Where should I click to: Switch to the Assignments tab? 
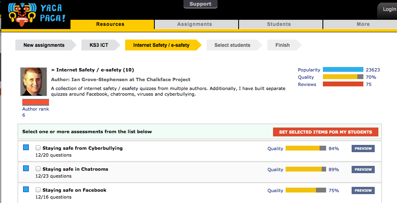tap(194, 24)
